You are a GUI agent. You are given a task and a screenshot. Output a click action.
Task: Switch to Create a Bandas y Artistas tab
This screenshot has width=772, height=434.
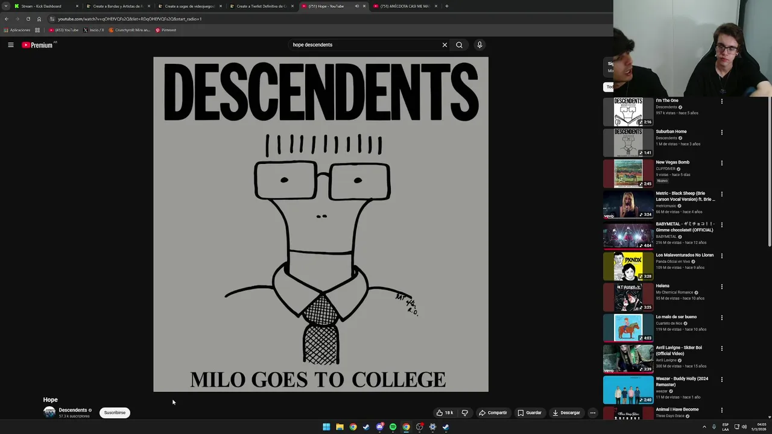pyautogui.click(x=117, y=6)
